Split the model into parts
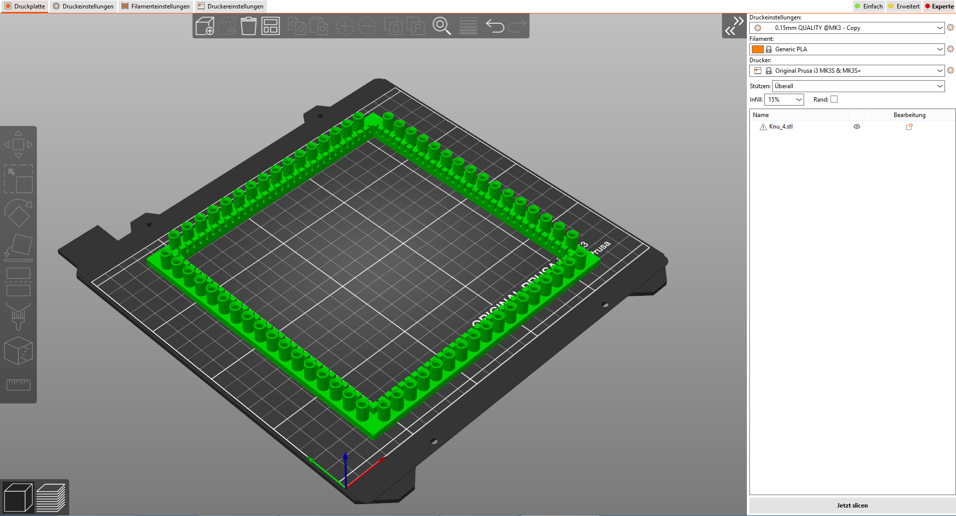Viewport: 956px width, 516px height. tap(415, 26)
